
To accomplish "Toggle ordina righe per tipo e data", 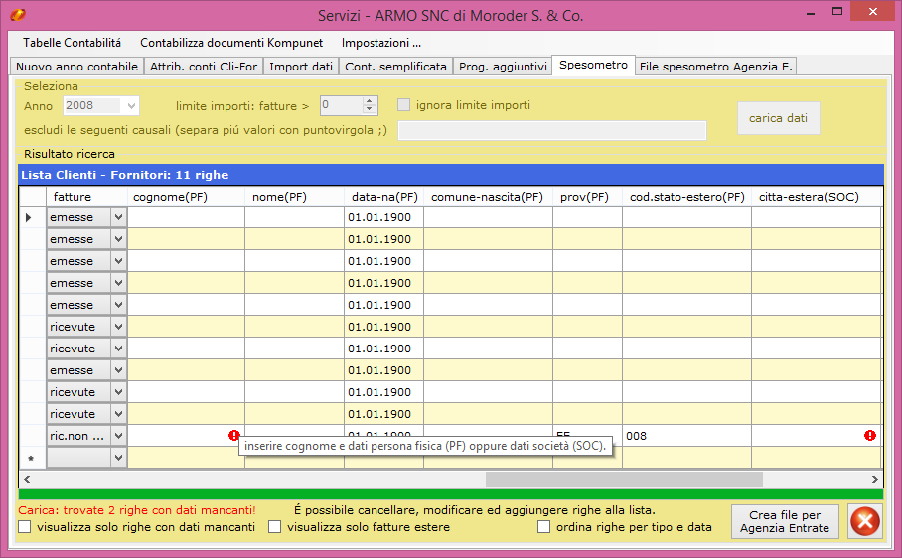I will pyautogui.click(x=544, y=527).
